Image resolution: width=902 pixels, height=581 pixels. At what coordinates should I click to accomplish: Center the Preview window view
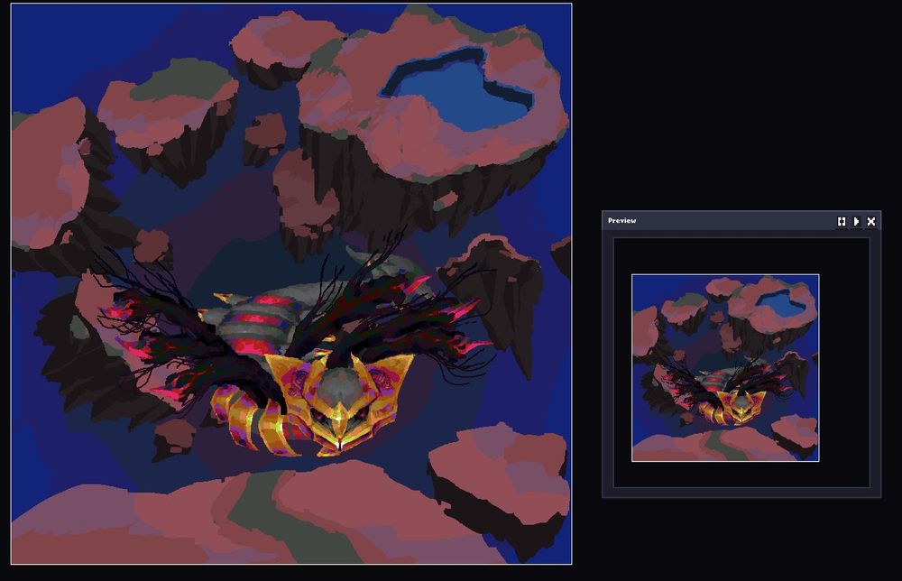(842, 221)
